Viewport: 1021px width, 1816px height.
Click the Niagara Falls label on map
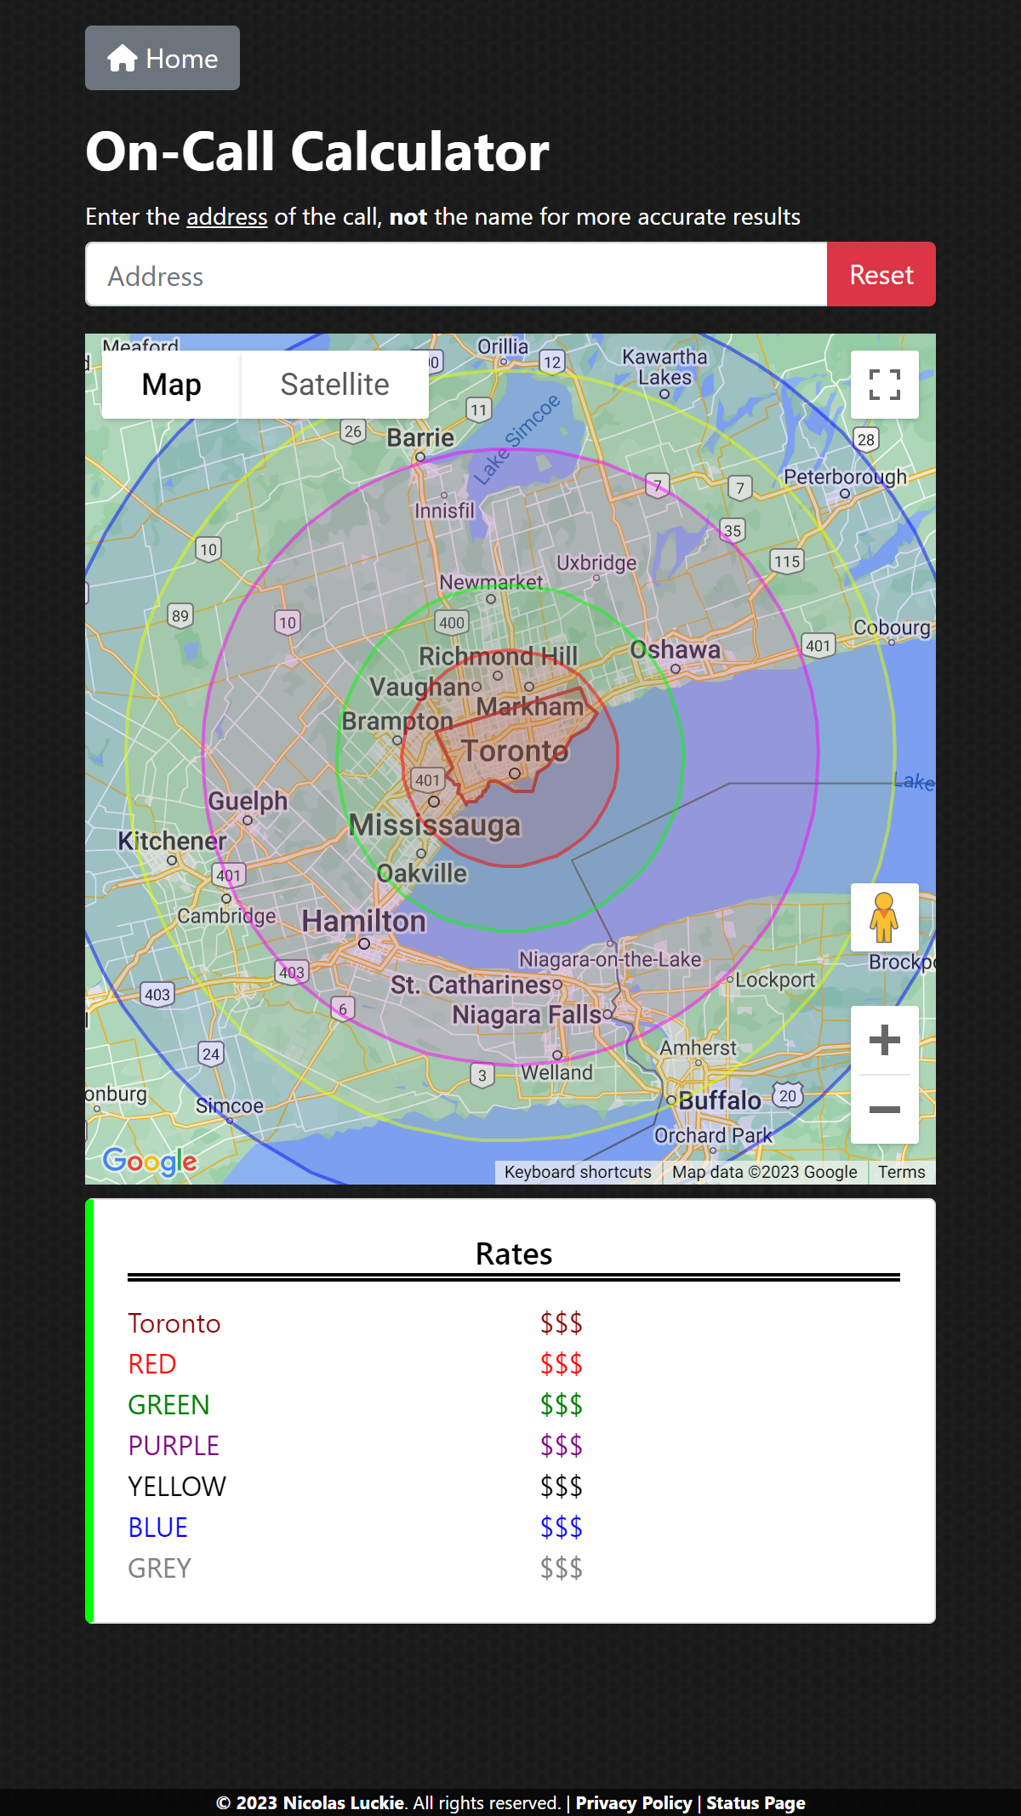click(527, 1014)
